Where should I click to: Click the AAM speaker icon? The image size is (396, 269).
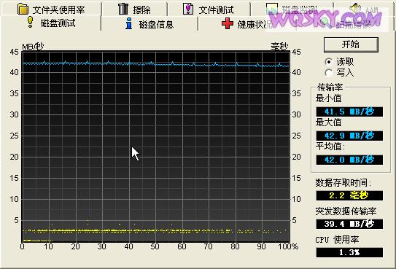point(355,8)
